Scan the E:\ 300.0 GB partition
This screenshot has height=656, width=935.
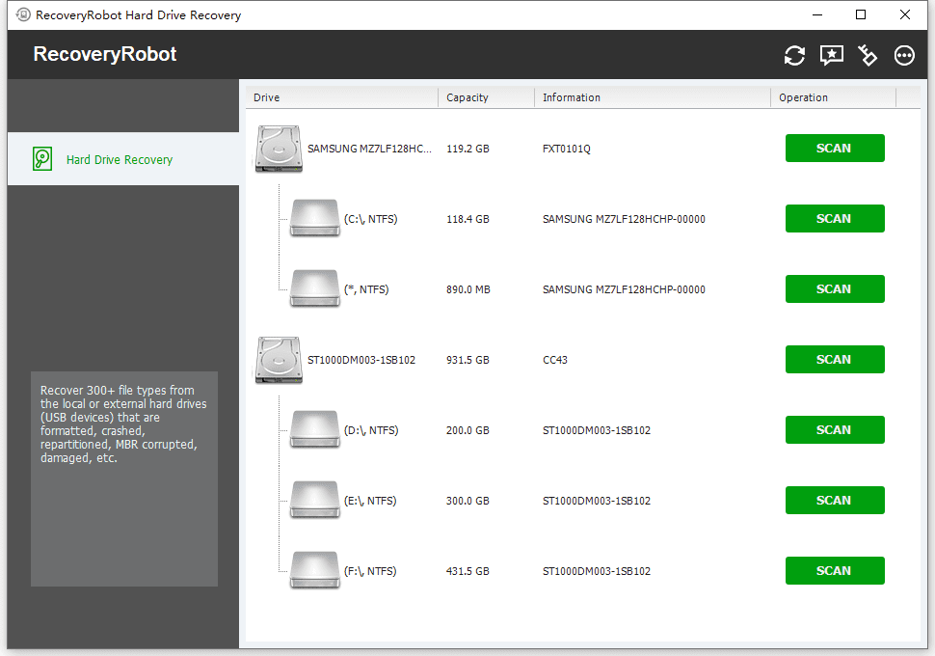coord(834,501)
